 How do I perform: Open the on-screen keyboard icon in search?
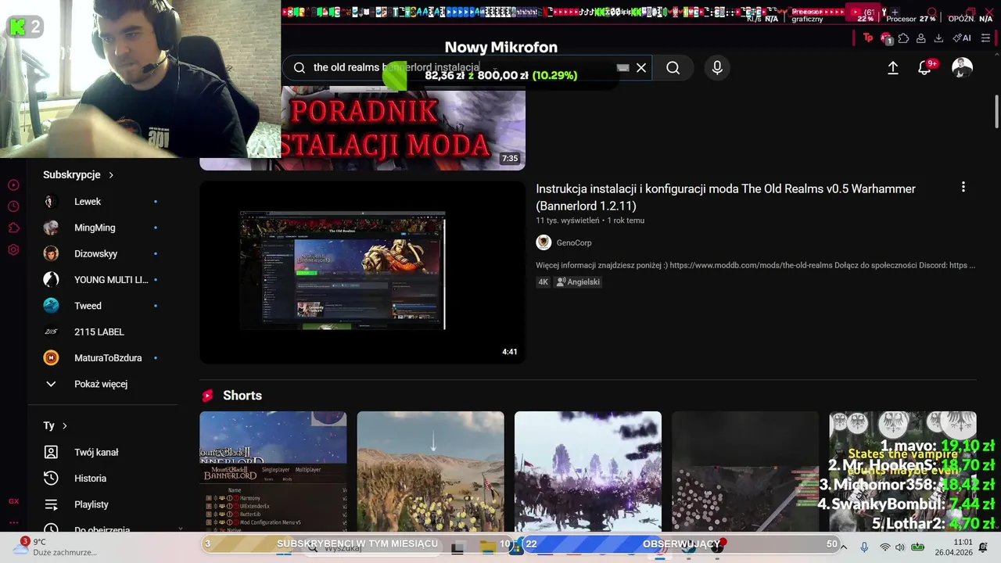(622, 68)
